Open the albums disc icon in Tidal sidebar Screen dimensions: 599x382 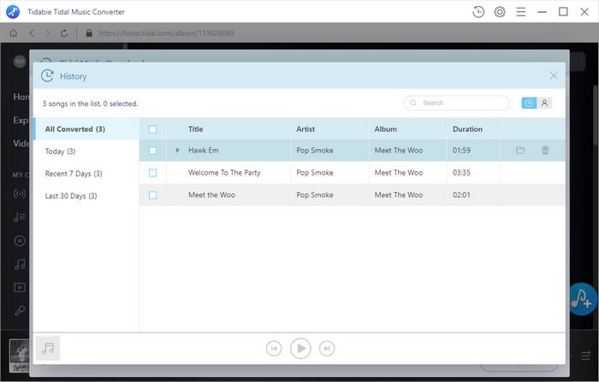pyautogui.click(x=20, y=241)
